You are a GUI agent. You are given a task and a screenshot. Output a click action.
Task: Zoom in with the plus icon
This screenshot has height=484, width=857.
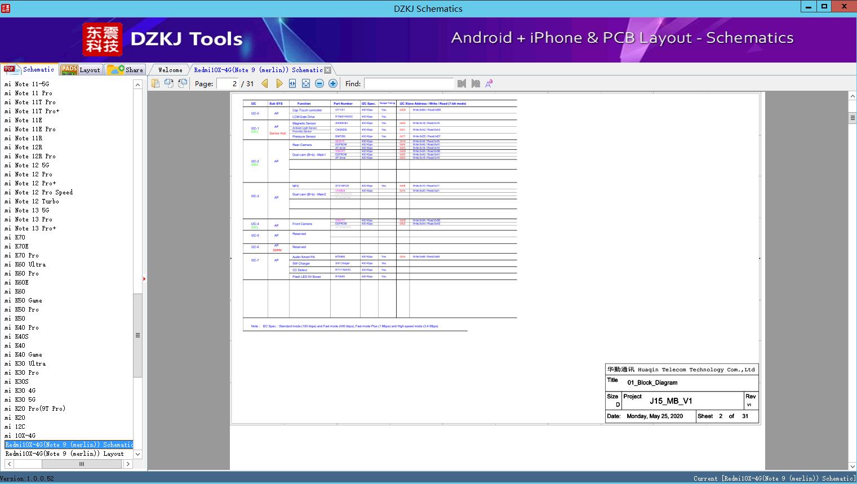(333, 83)
